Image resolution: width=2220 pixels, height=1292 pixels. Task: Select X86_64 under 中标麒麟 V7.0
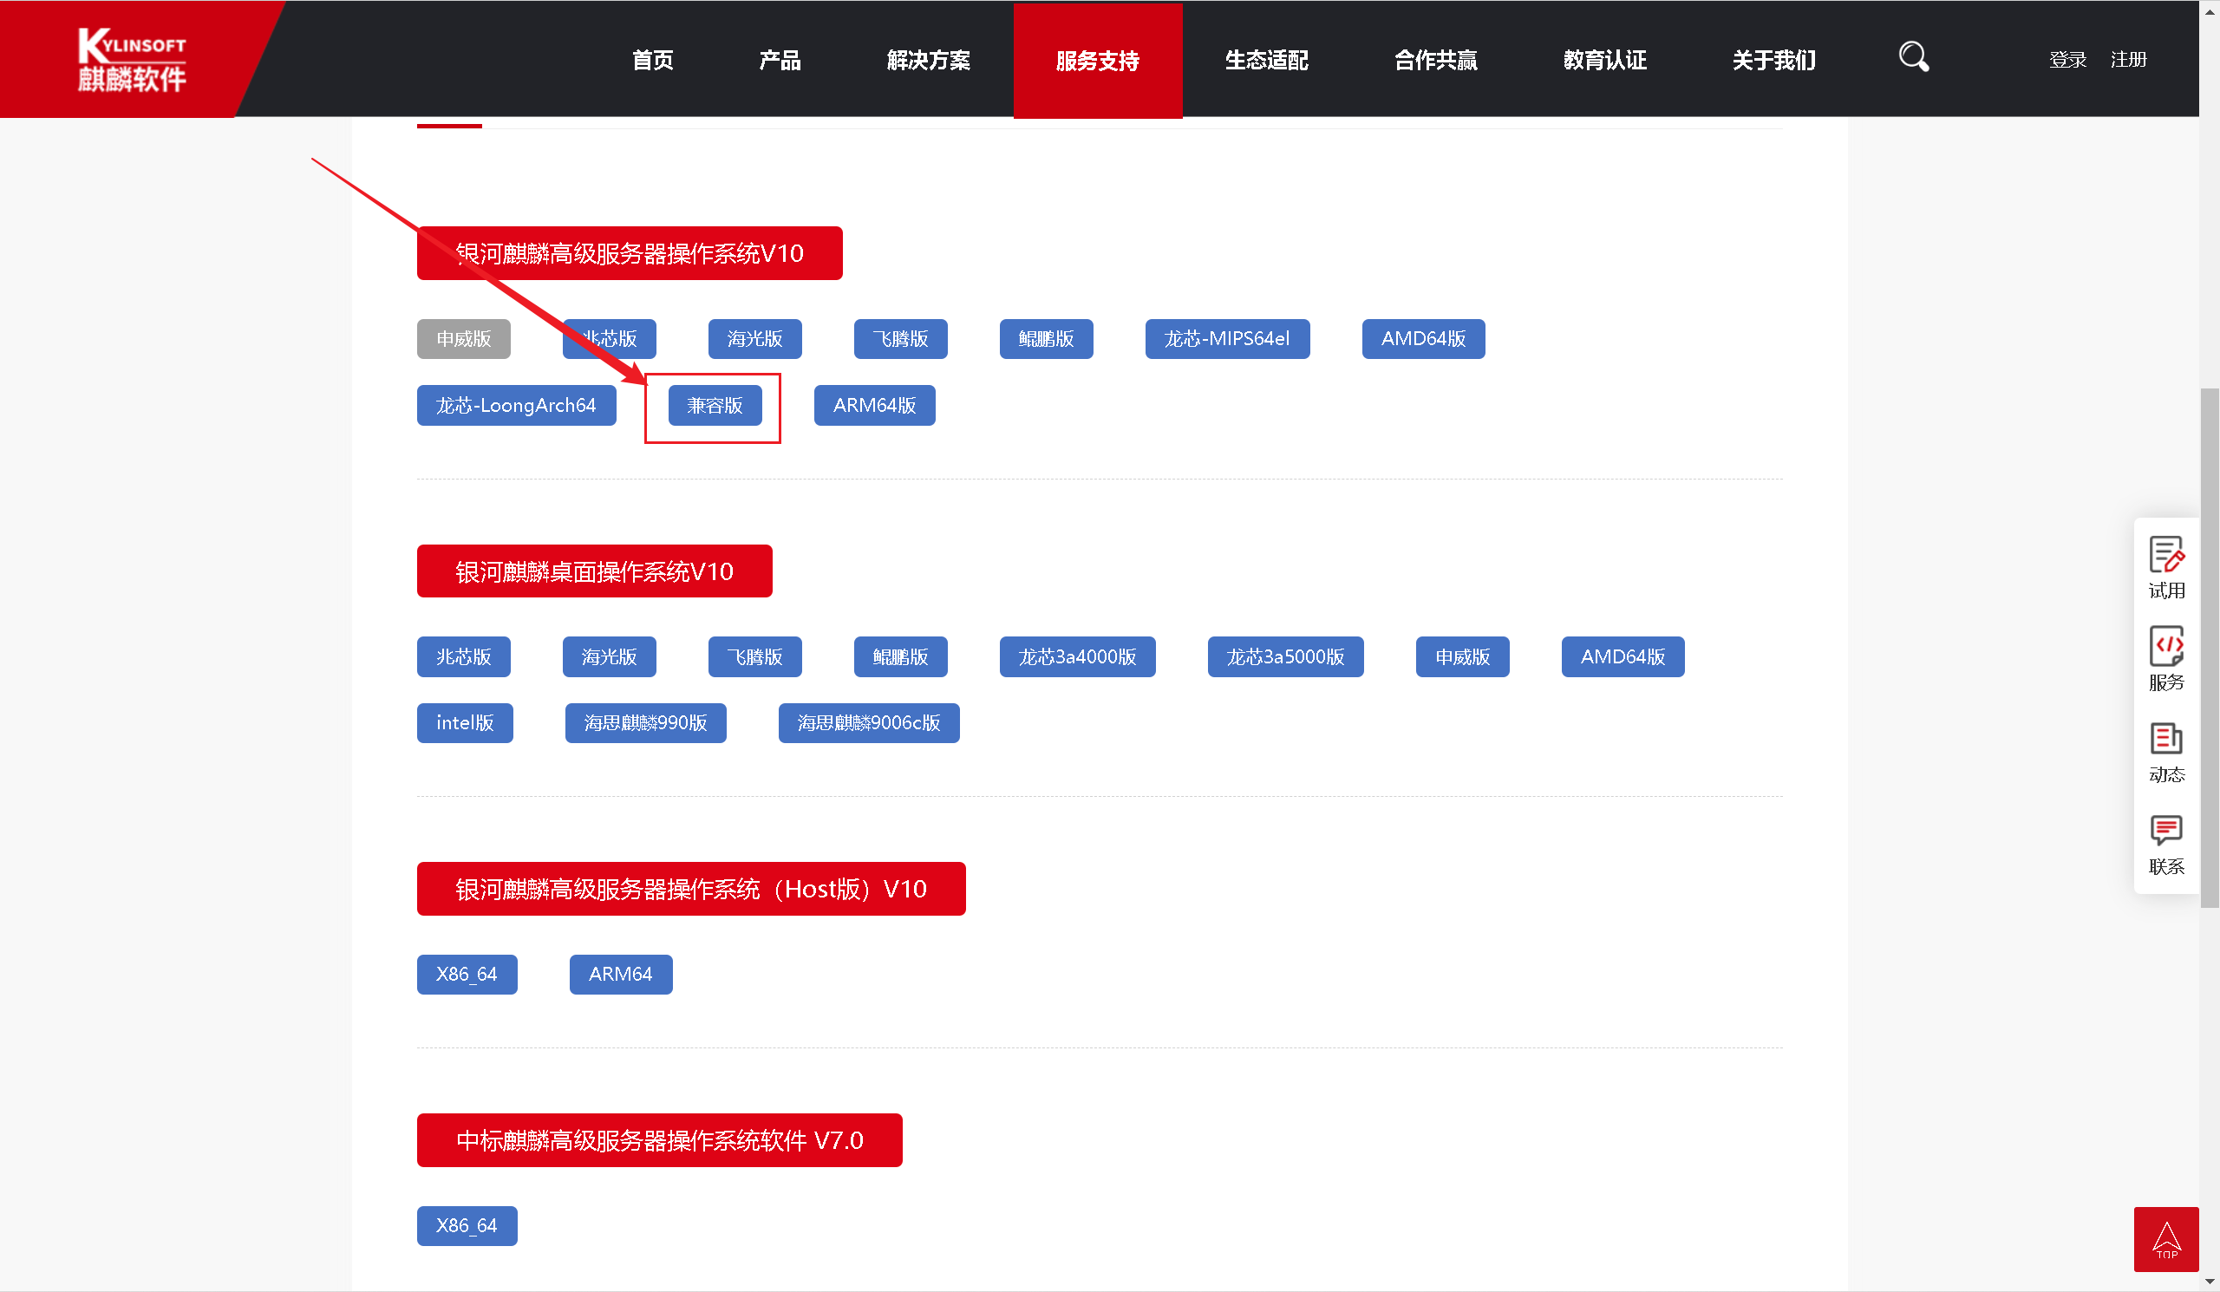tap(467, 1226)
